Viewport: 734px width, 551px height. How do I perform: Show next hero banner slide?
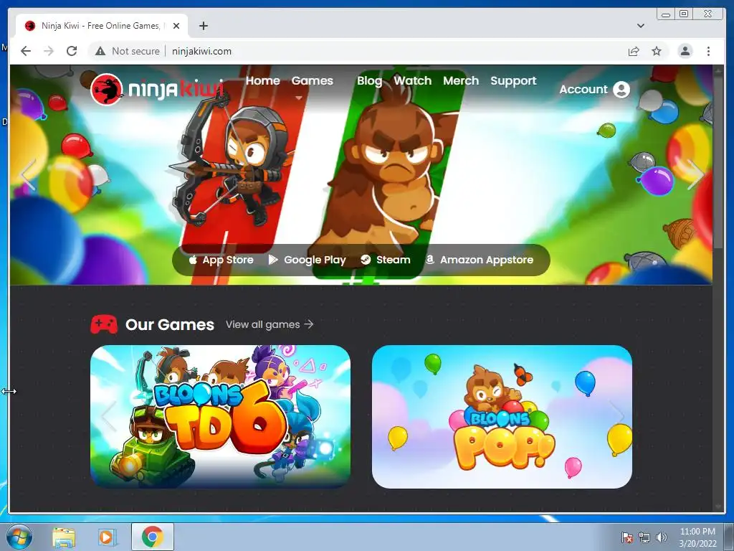coord(695,174)
